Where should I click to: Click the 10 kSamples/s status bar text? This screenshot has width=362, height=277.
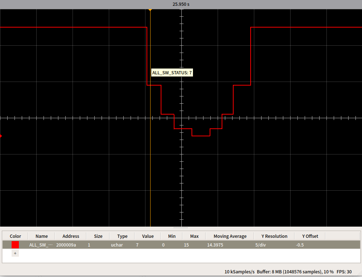tap(239, 272)
